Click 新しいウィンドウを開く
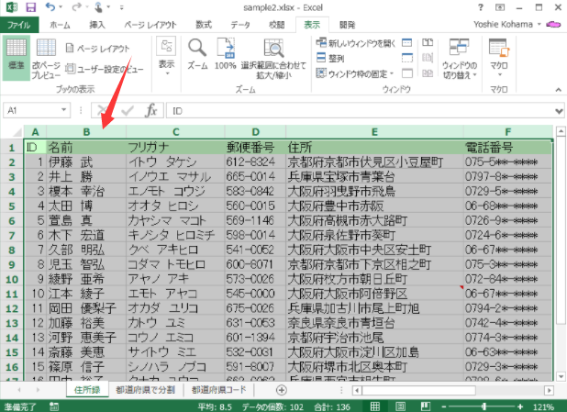 pos(356,43)
